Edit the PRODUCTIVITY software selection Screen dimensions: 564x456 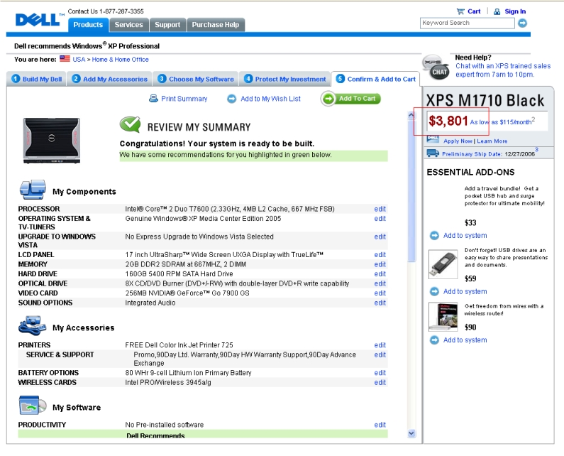[x=380, y=425]
